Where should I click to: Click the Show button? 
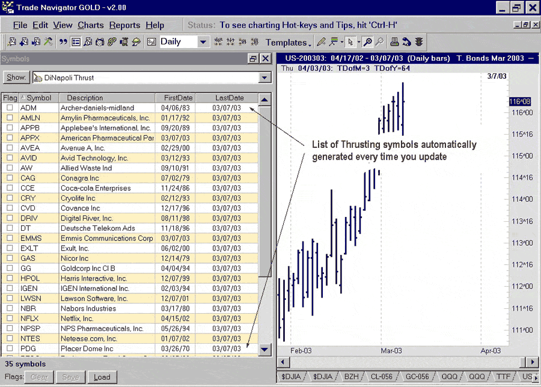[x=16, y=78]
